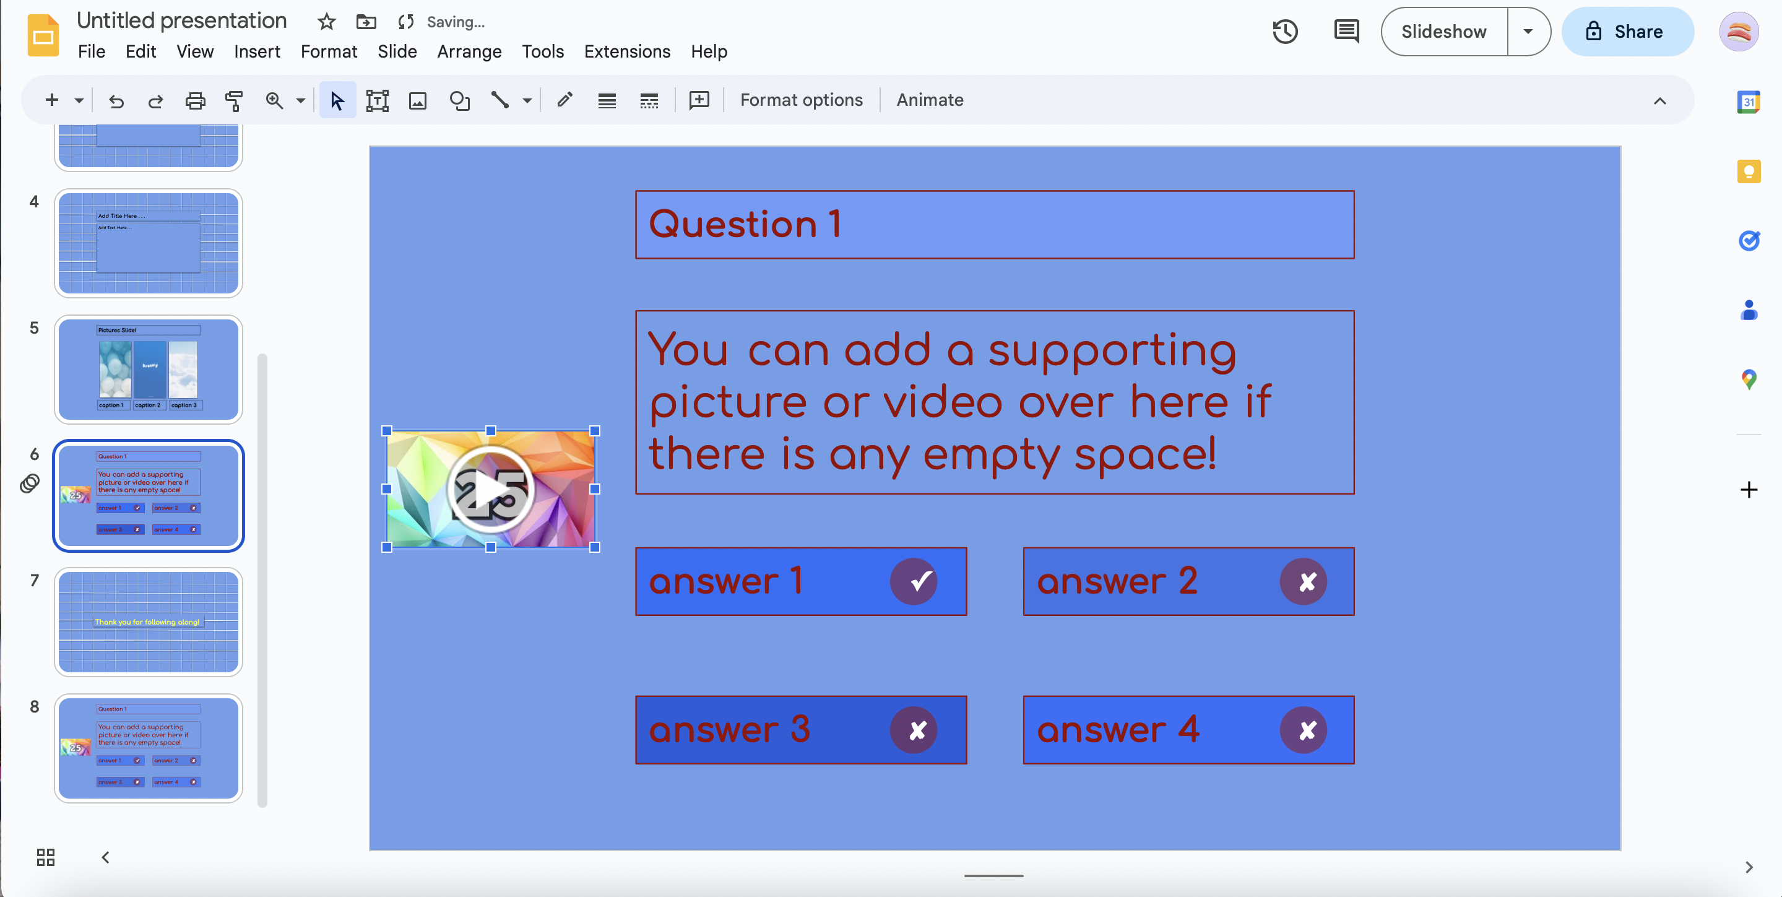Open the Insert menu

tap(257, 52)
